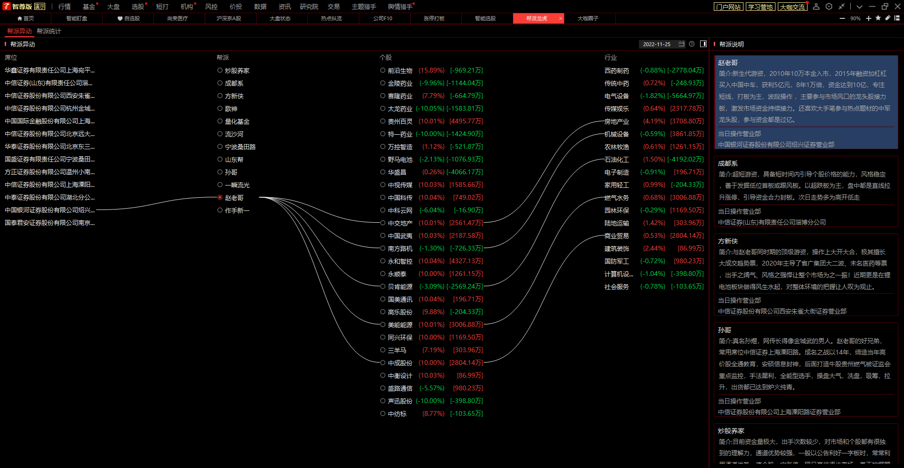904x468 pixels.
Task: Switch to the 帮派异动 sub-tab
Action: (x=19, y=31)
